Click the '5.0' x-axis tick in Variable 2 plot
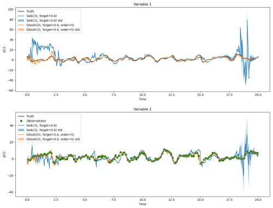273x208 pixels. [x=85, y=200]
